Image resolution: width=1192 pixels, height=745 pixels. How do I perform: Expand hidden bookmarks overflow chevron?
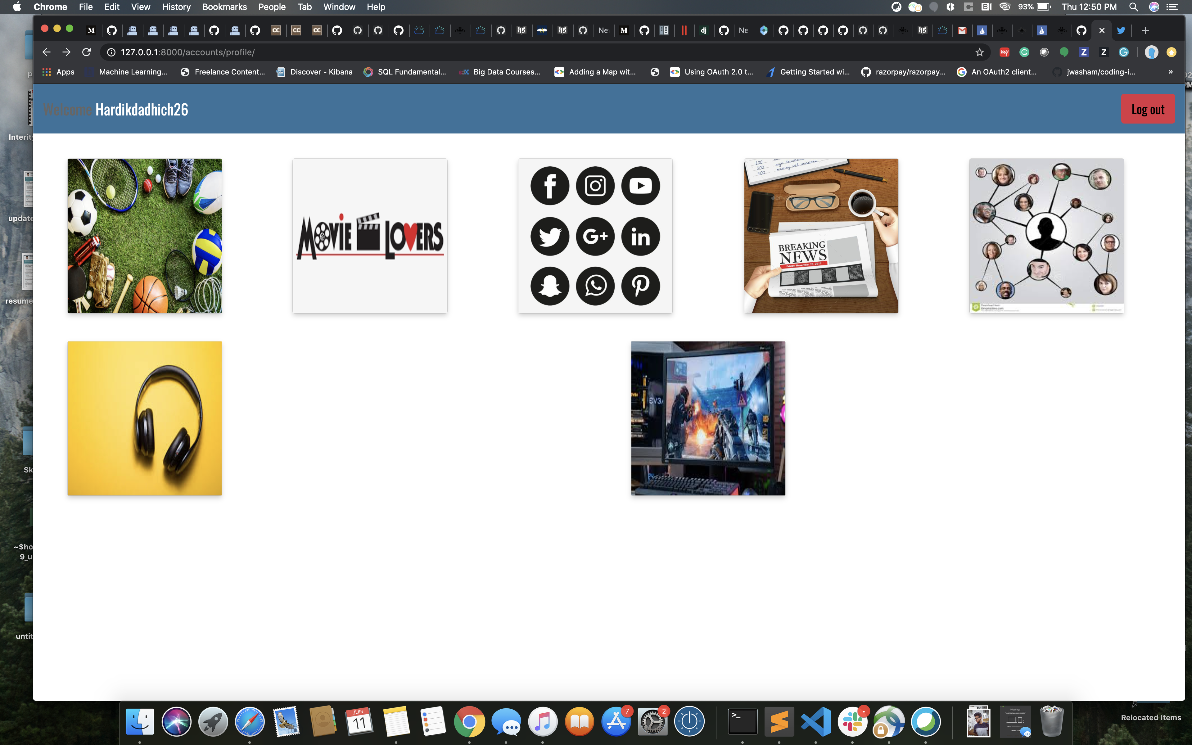pyautogui.click(x=1171, y=72)
